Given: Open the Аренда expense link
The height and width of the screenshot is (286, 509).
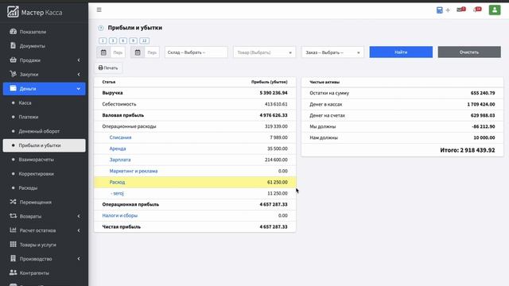Looking at the screenshot, I should pos(118,149).
